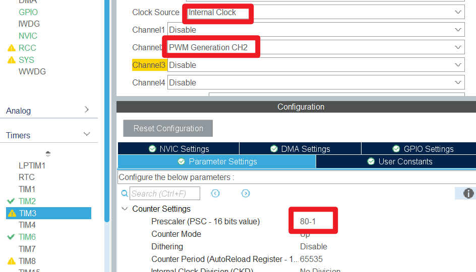Select WWDG in the peripheral list
The width and height of the screenshot is (476, 272).
pos(32,72)
